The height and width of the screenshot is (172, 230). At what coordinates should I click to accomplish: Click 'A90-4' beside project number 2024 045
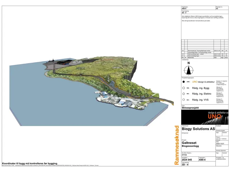[202, 160]
